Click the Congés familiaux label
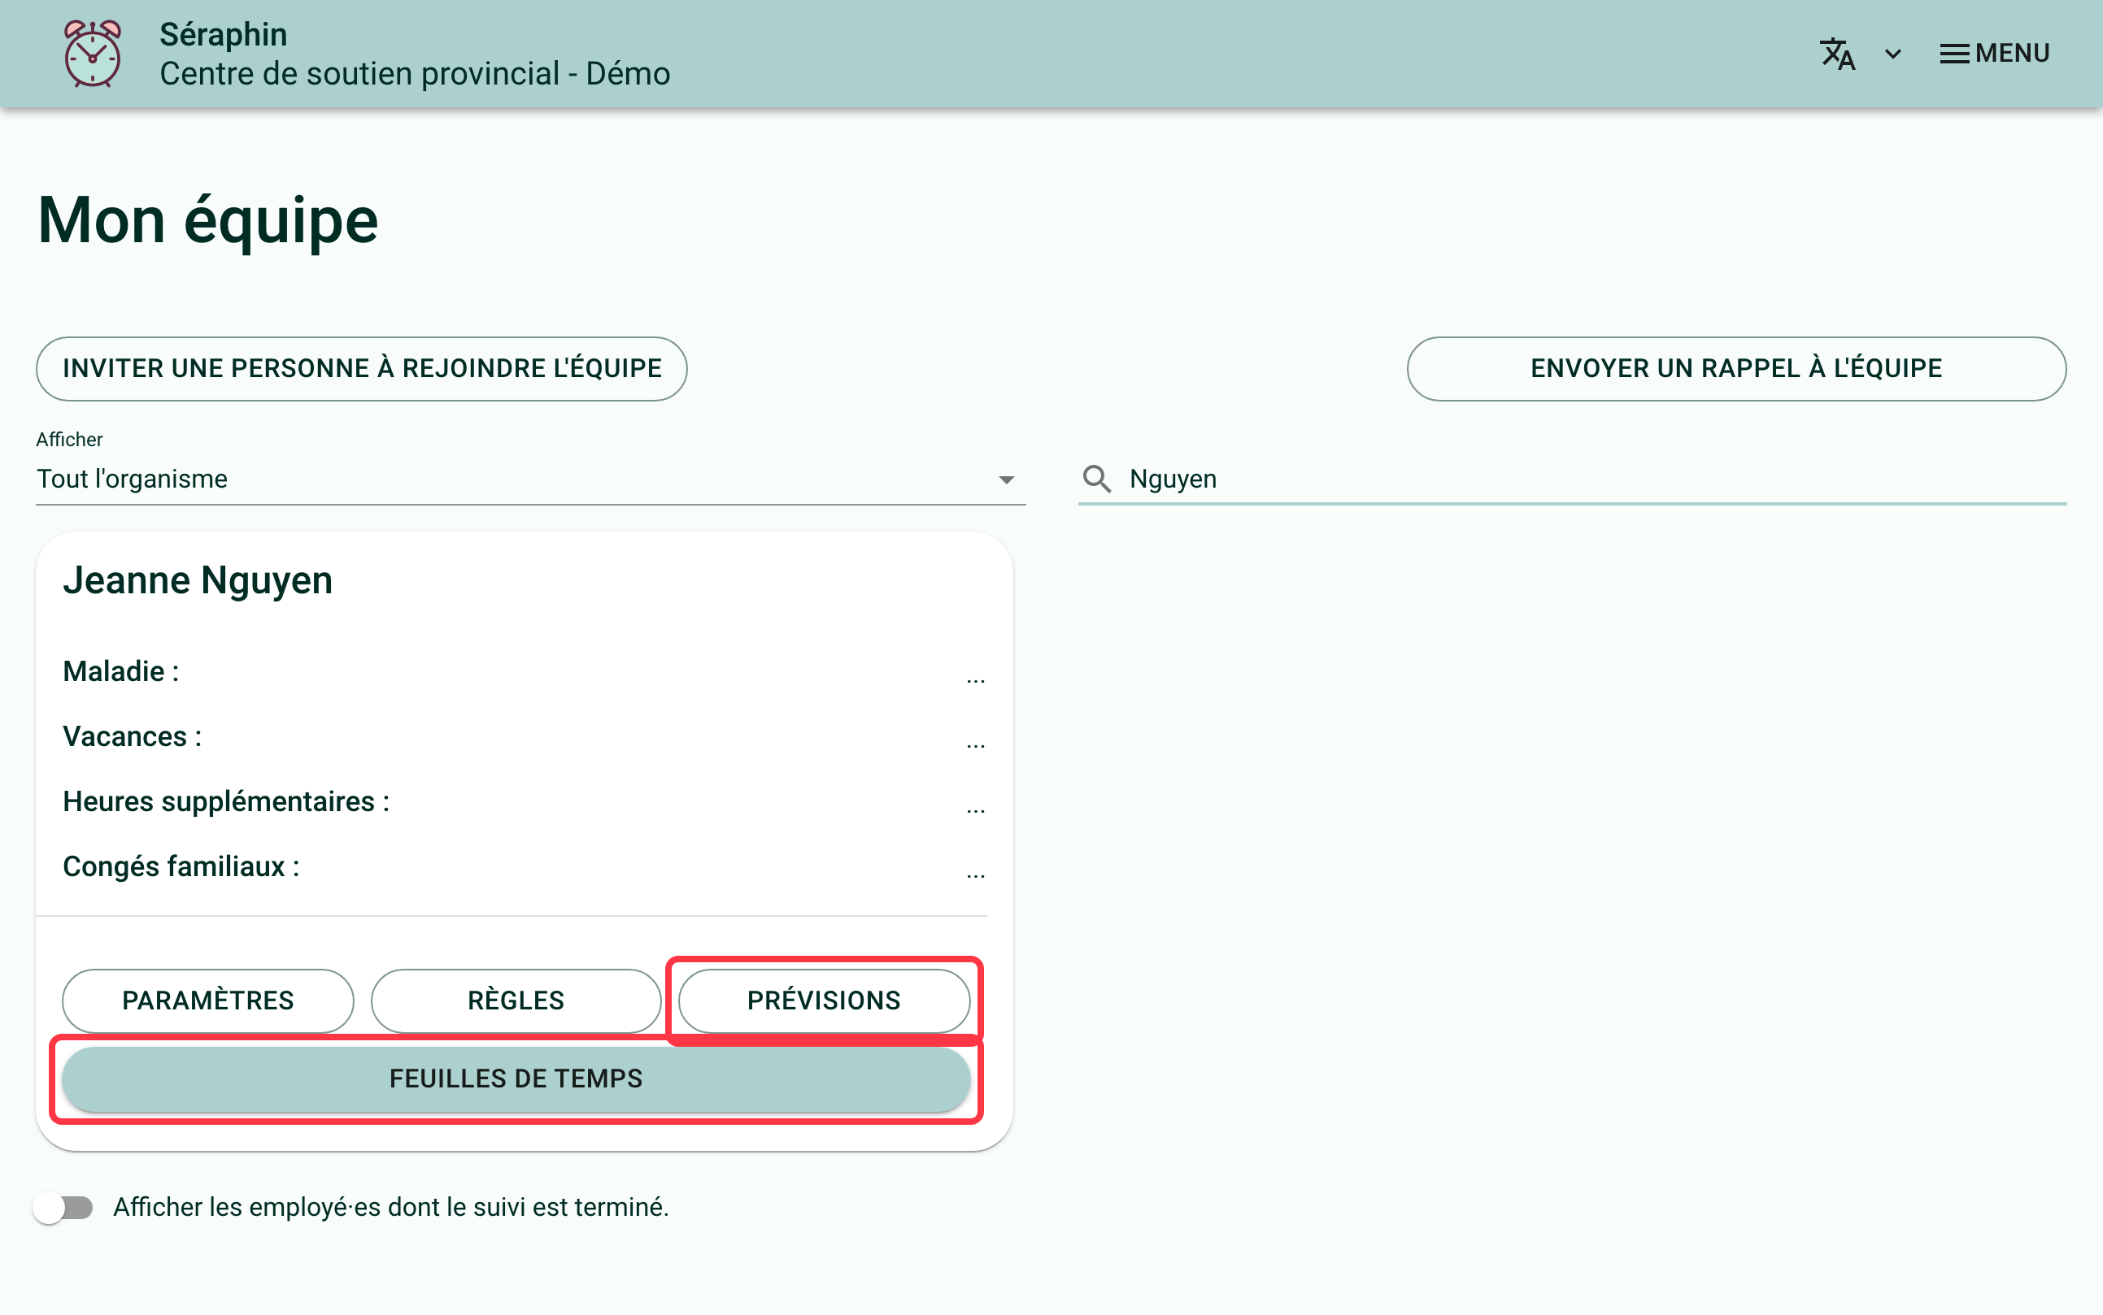Screen dimensions: 2103x1315 click(181, 867)
